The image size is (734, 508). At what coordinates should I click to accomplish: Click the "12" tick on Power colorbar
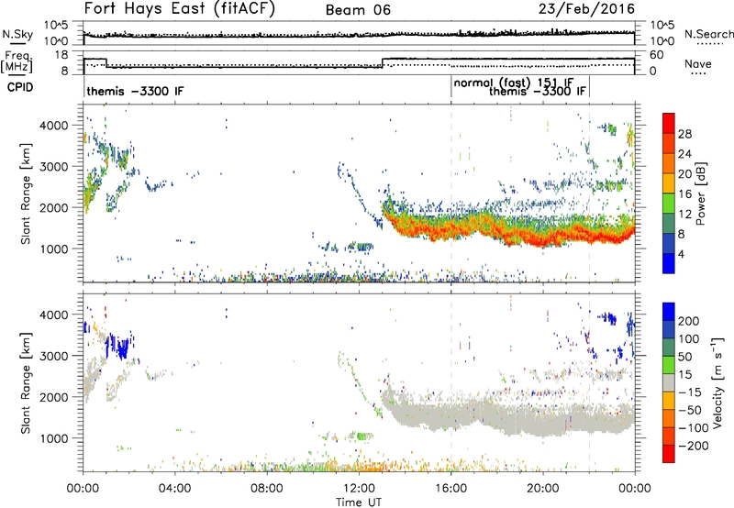coord(684,214)
